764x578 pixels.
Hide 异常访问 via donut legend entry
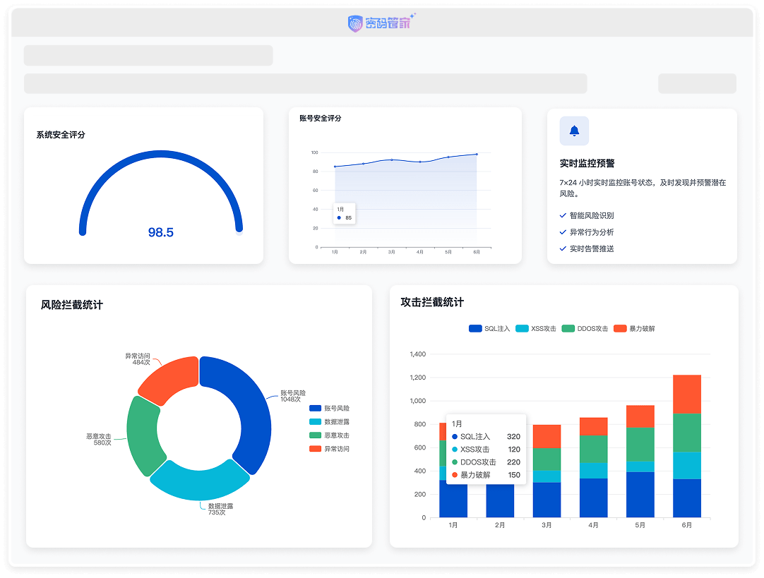329,449
